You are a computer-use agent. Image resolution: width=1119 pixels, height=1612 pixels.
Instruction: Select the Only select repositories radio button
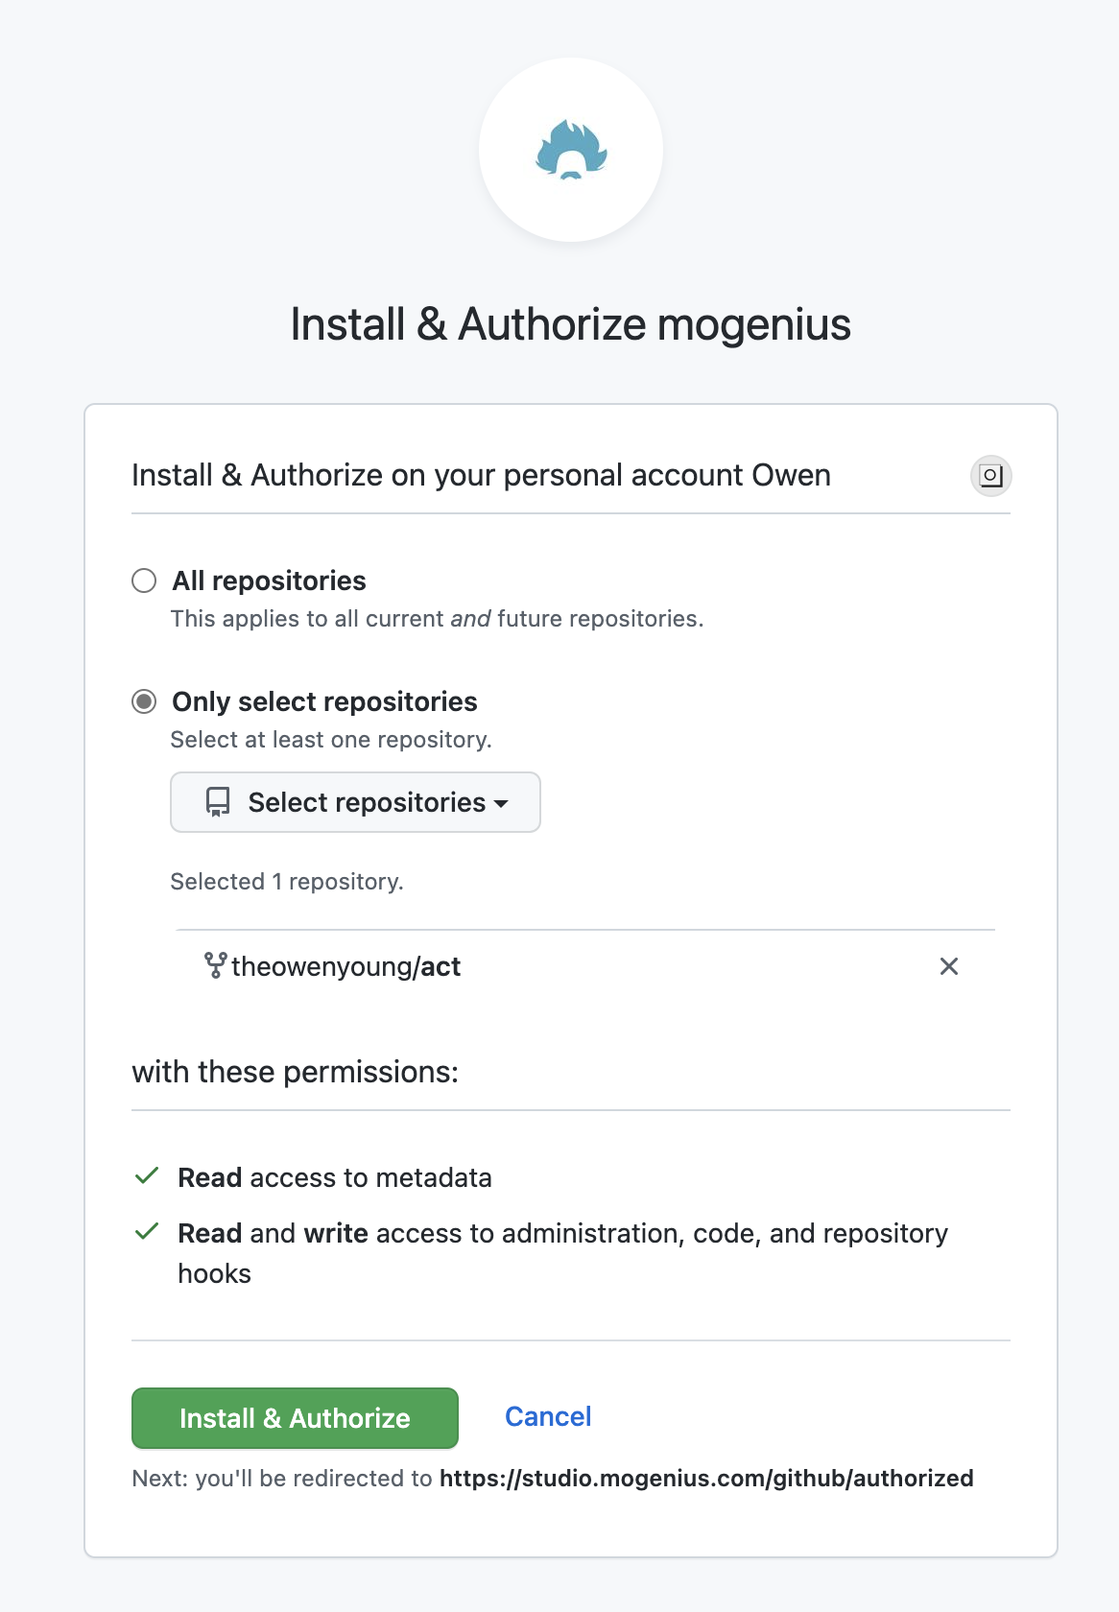pyautogui.click(x=144, y=701)
